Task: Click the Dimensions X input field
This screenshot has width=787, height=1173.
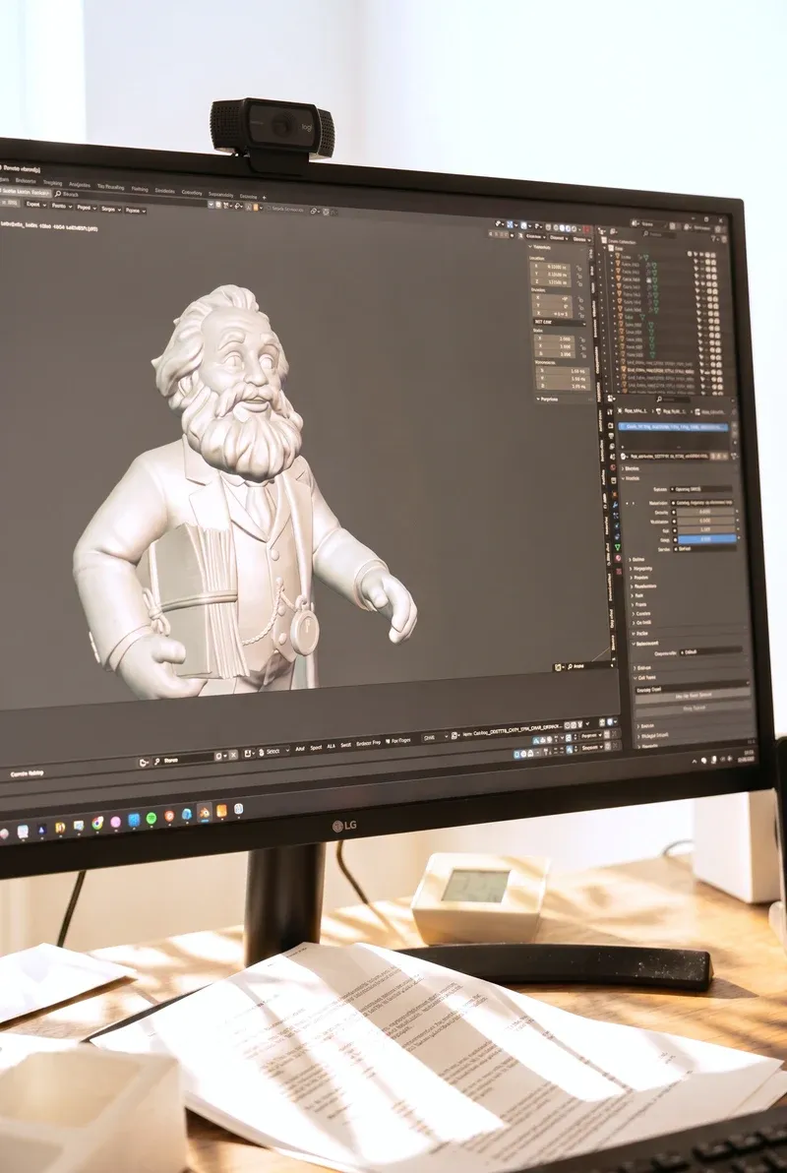Action: [x=564, y=371]
